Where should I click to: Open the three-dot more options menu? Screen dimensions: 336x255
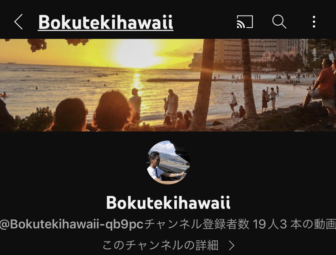pos(314,22)
